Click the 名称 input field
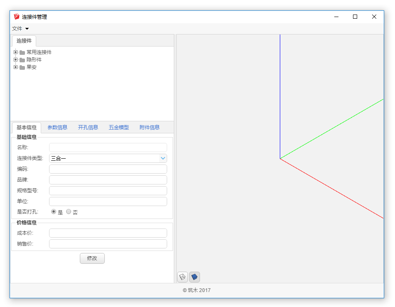The image size is (395, 307). point(108,147)
